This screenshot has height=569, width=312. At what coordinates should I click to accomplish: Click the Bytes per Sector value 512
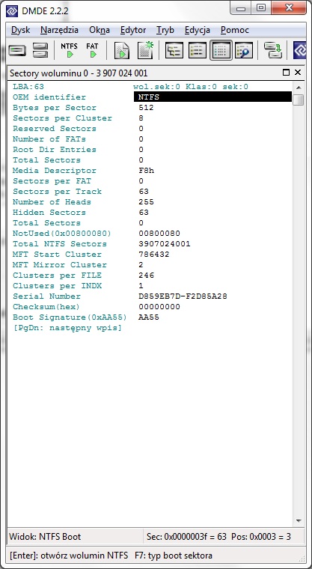[x=146, y=108]
